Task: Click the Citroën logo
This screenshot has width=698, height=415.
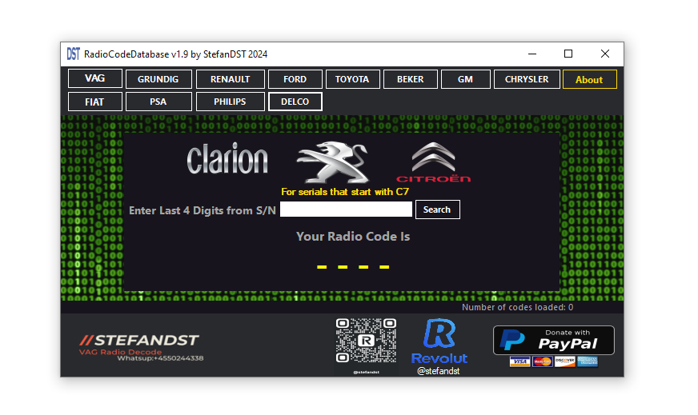Action: (x=433, y=162)
